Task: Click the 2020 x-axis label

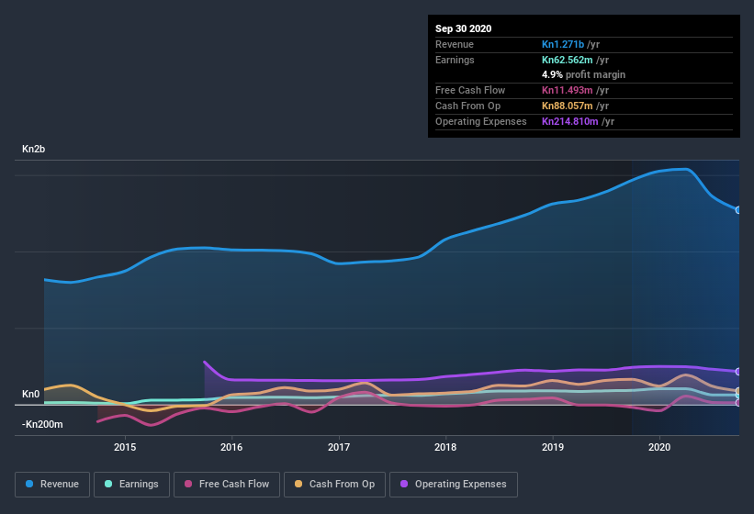Action: (659, 447)
